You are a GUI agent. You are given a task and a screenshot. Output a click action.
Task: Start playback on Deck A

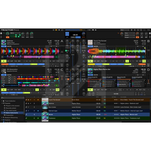pyautogui.click(x=4, y=61)
